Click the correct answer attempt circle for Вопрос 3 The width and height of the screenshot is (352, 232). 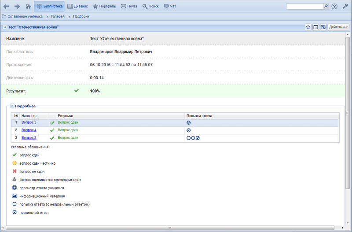pos(189,123)
